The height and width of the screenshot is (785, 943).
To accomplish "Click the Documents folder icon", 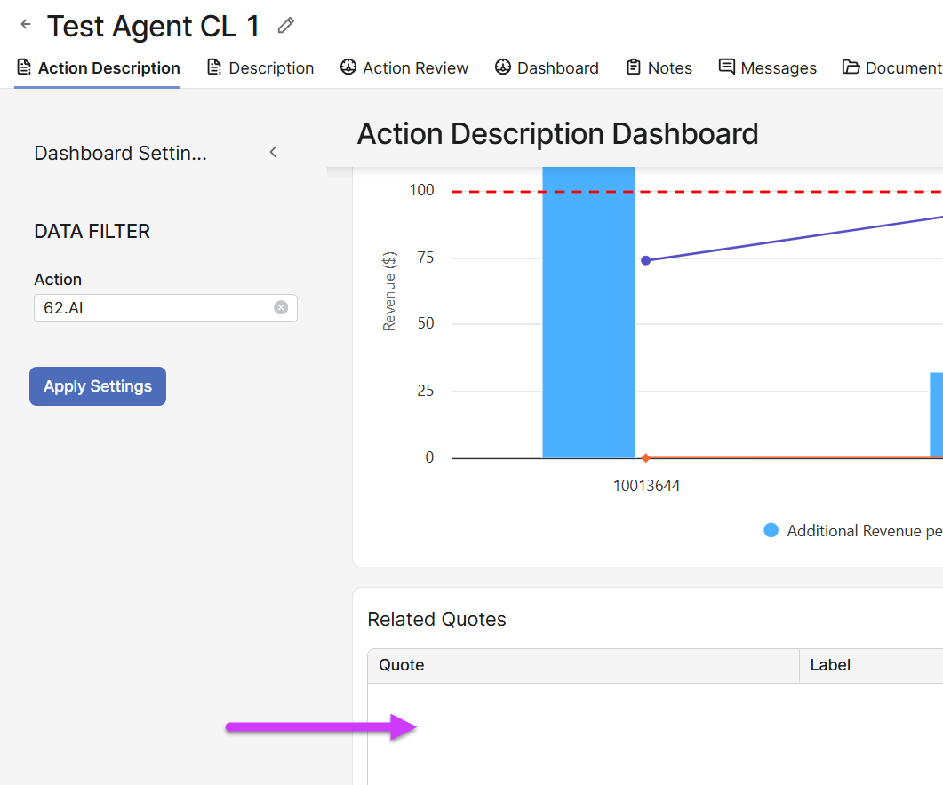I will [851, 67].
